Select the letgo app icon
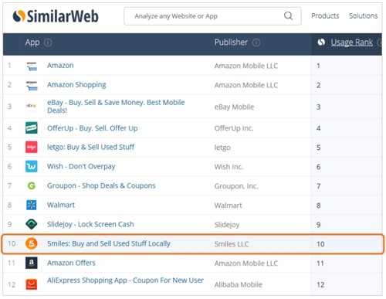Image resolution: width=386 pixels, height=299 pixels. (x=32, y=148)
